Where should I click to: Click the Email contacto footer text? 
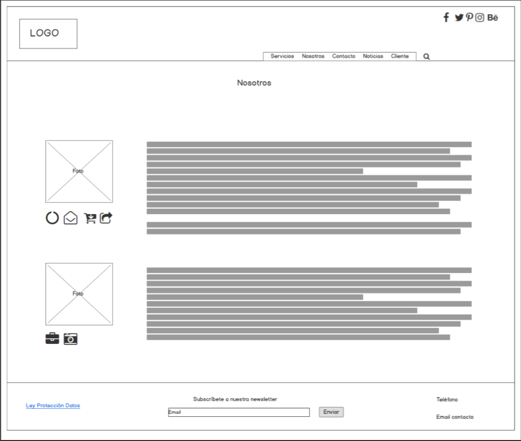point(455,417)
